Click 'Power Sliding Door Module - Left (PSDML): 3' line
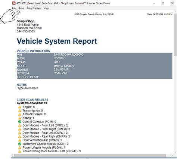 [x=52, y=151]
